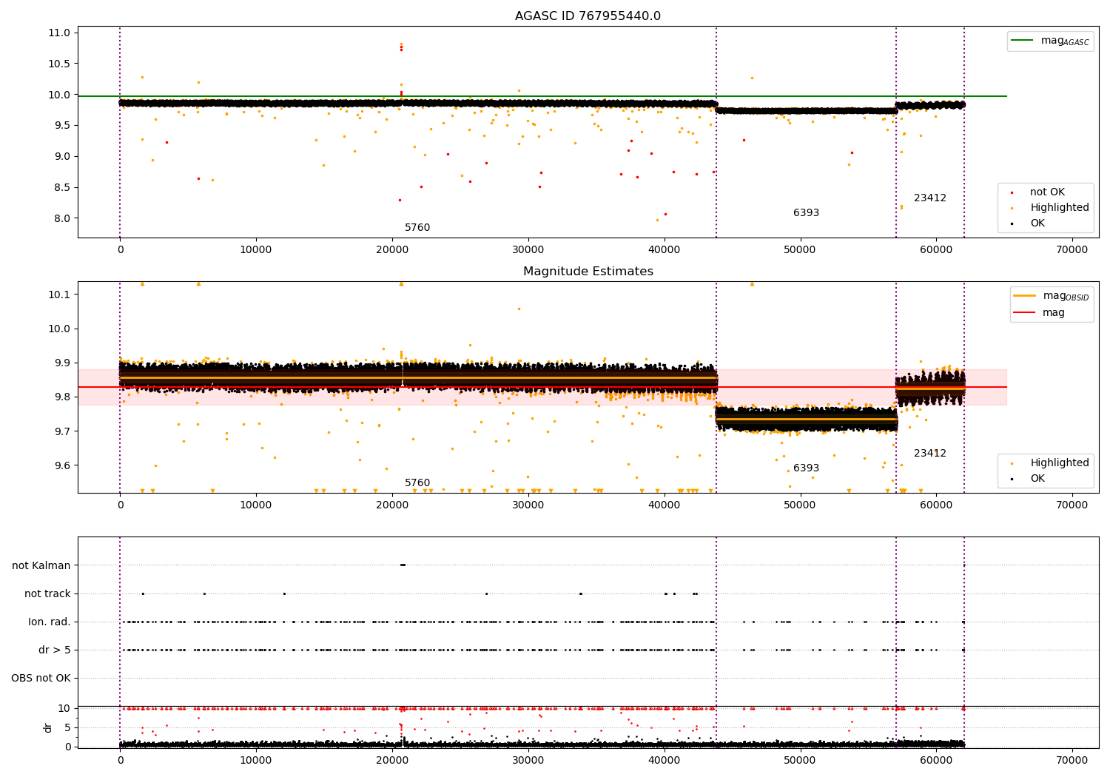This screenshot has height=777, width=1110.
Task: Select the orange mag OBSID legend entry
Action: (1051, 296)
